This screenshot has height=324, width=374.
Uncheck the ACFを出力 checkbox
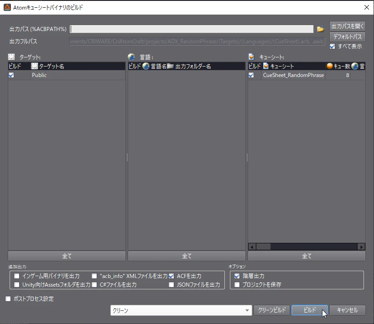coord(171,276)
